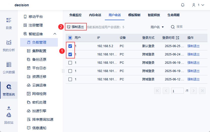Open 移动平台 menu item
210x132 pixels.
tap(33, 17)
